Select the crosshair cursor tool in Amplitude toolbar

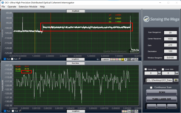point(129,59)
